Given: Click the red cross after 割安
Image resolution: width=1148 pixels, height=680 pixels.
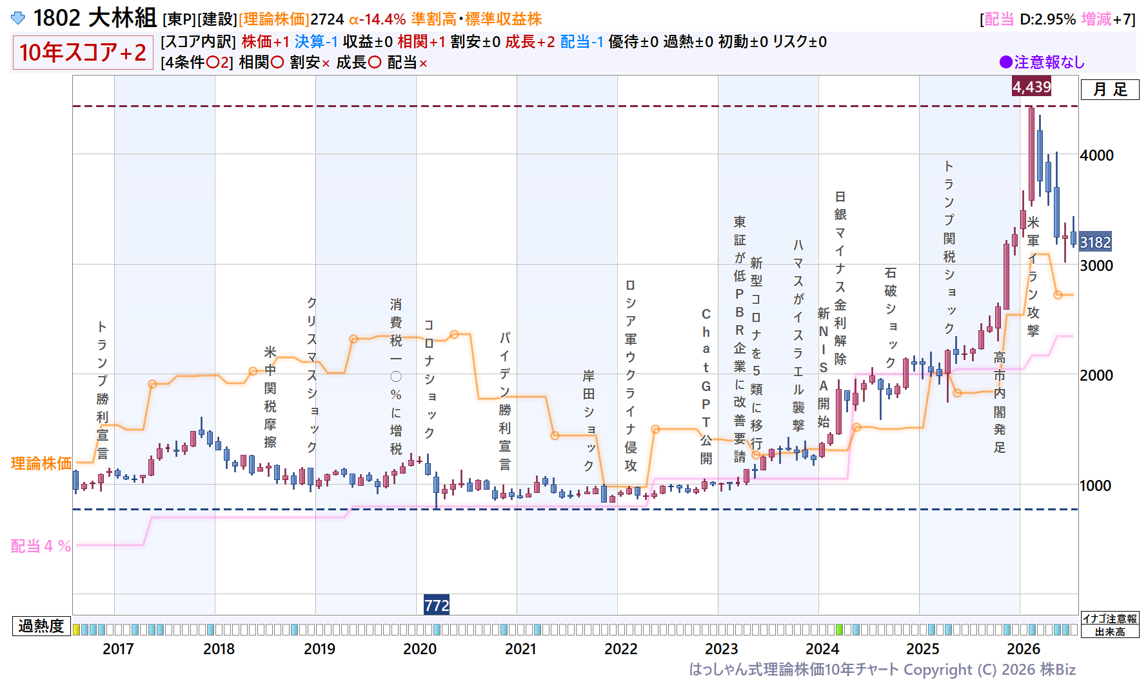Looking at the screenshot, I should tap(326, 63).
